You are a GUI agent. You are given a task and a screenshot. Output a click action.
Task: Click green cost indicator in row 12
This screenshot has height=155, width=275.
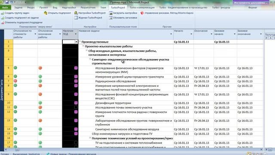(x=15, y=112)
